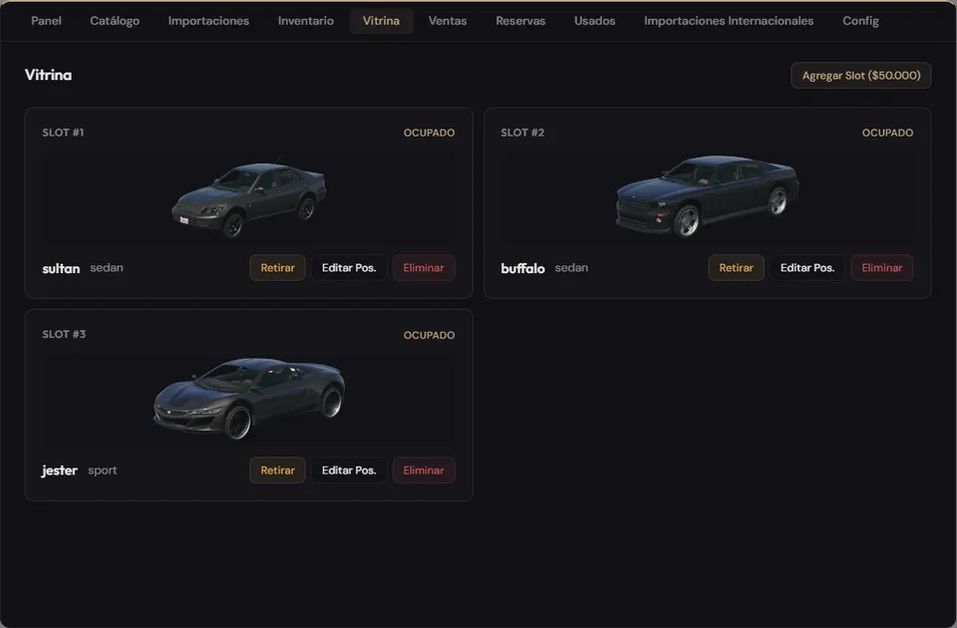This screenshot has height=628, width=957.
Task: Open Importaciones Internacionales tab
Action: pos(729,21)
